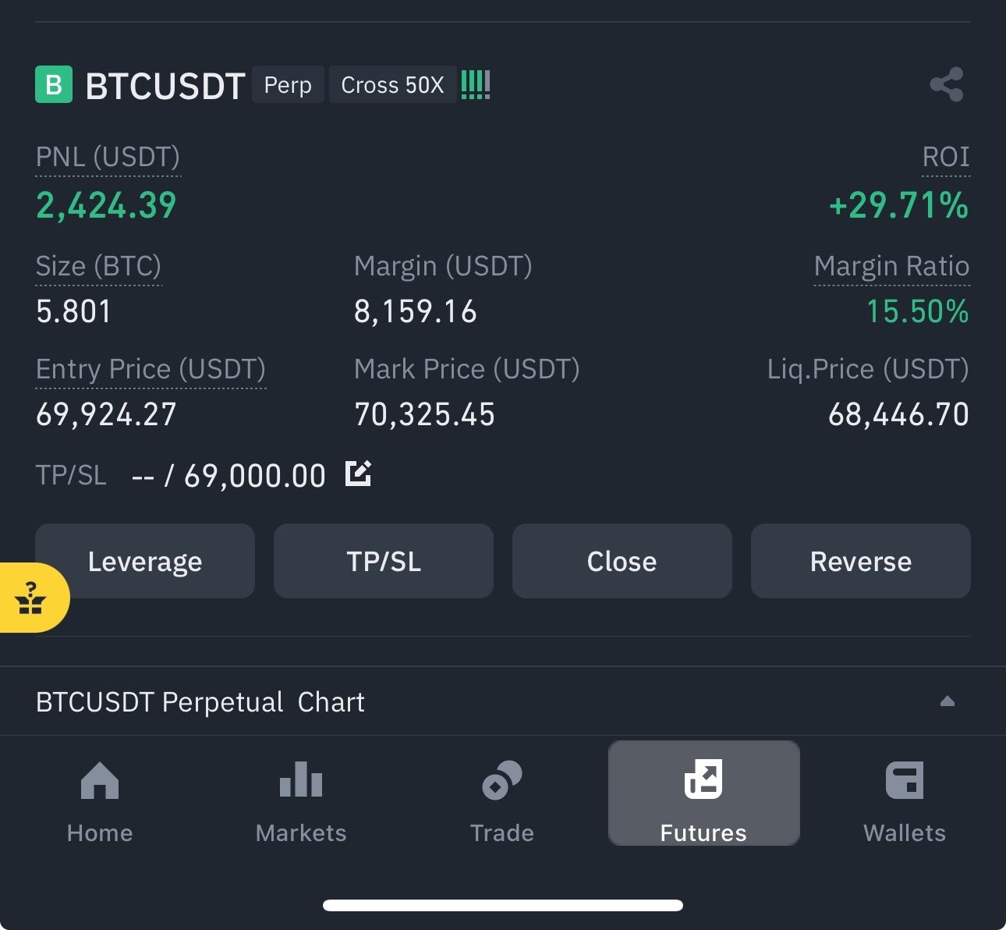Tap the yellow gift box icon
The image size is (1006, 930).
click(x=31, y=598)
